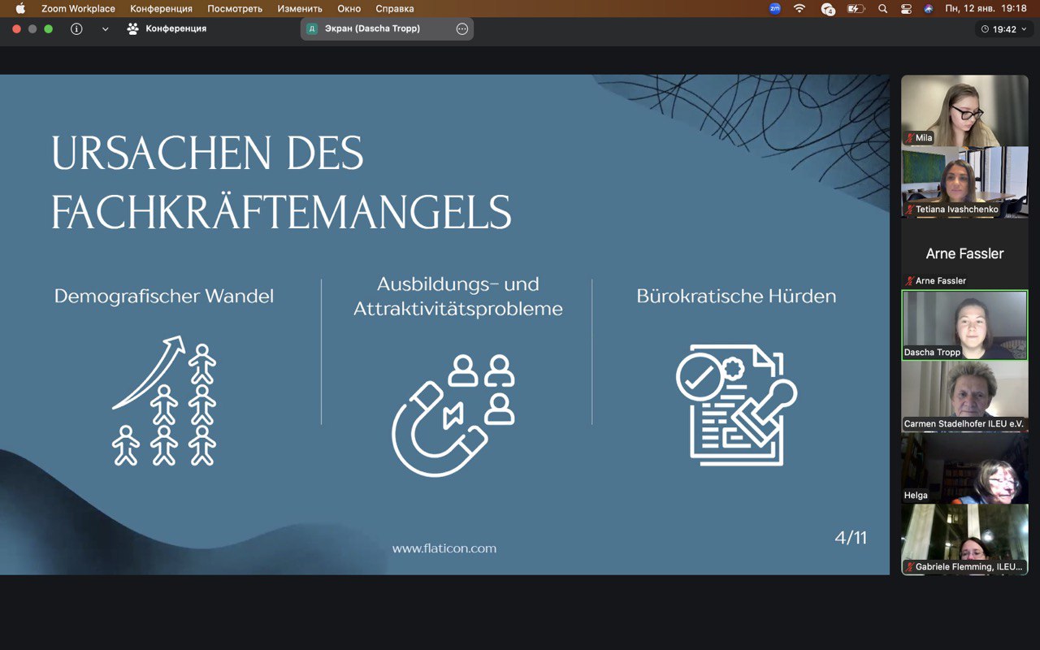Viewport: 1040px width, 650px height.
Task: Open the Справка menu
Action: coord(394,9)
